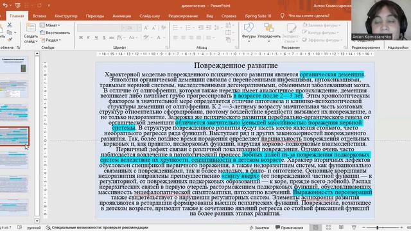
Task: Switch to the Переходы tab
Action: (95, 16)
